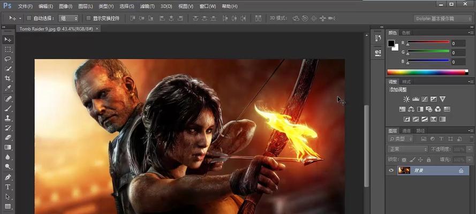Image resolution: width=476 pixels, height=214 pixels.
Task: Open the 滤镜(T) menu
Action: point(147,6)
